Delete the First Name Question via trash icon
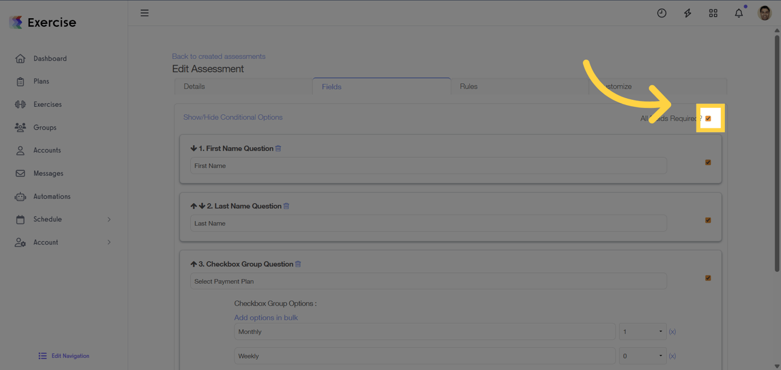Image resolution: width=781 pixels, height=370 pixels. pyautogui.click(x=278, y=148)
